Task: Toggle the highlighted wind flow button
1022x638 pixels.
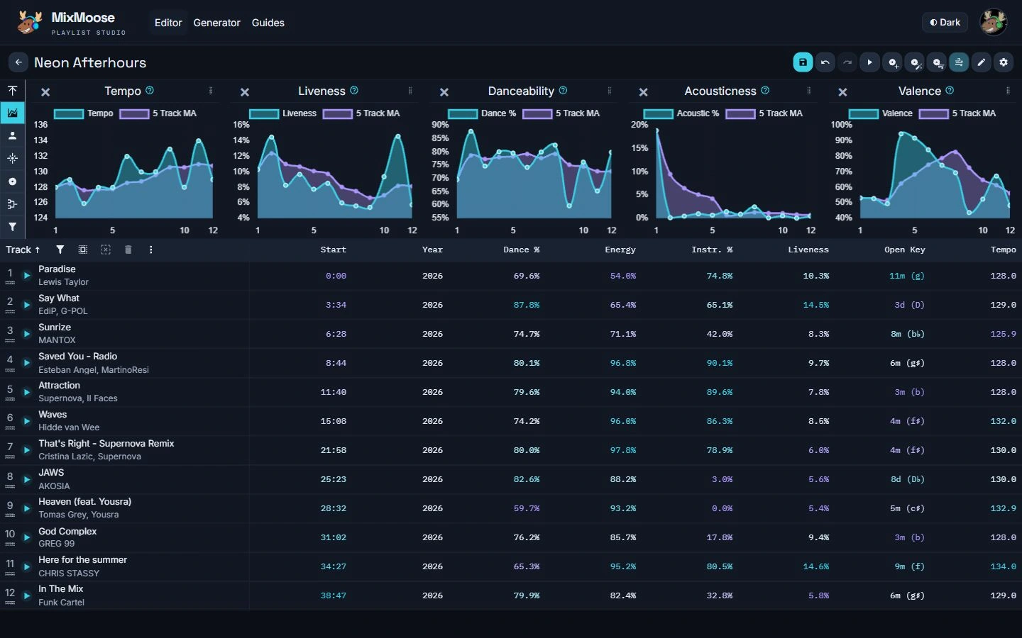Action: 959,62
